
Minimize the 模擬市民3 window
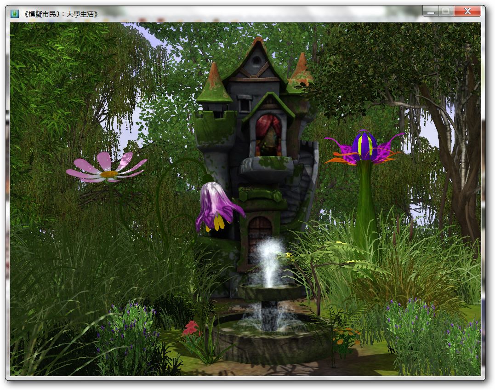[x=431, y=11]
